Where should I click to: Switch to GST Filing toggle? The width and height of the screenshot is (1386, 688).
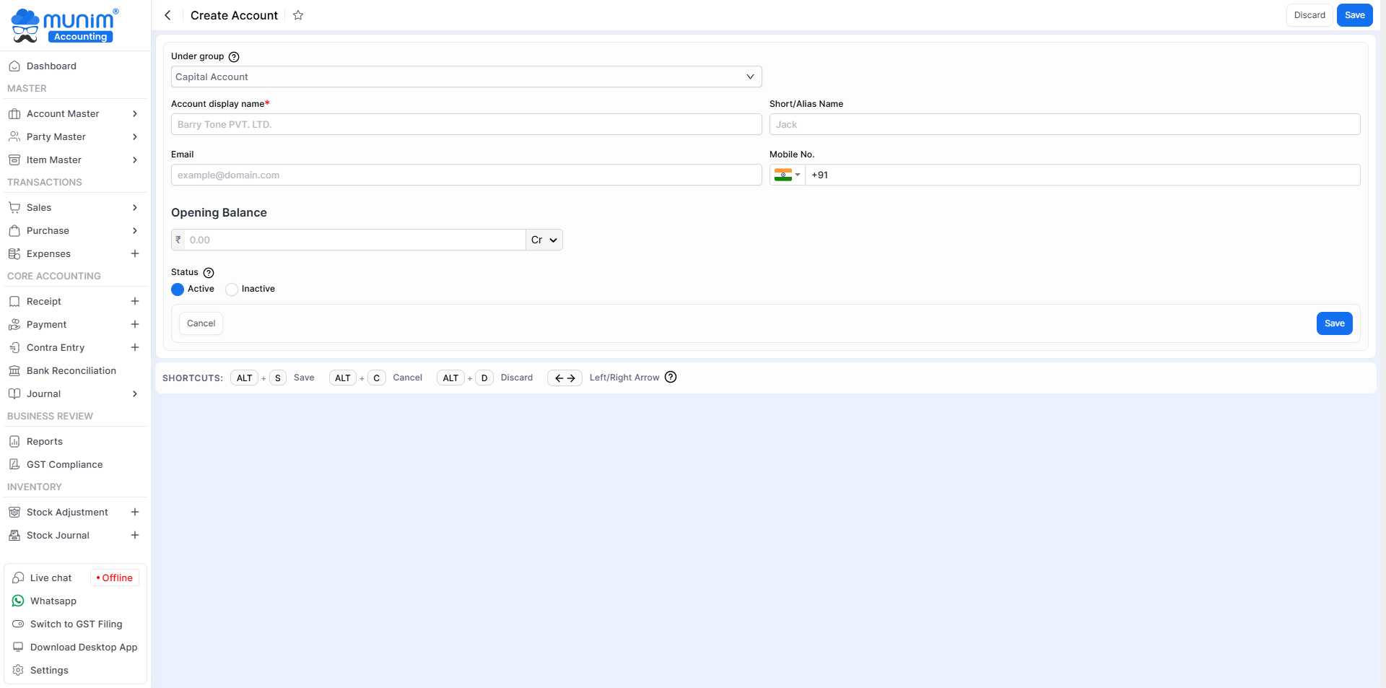(x=76, y=624)
